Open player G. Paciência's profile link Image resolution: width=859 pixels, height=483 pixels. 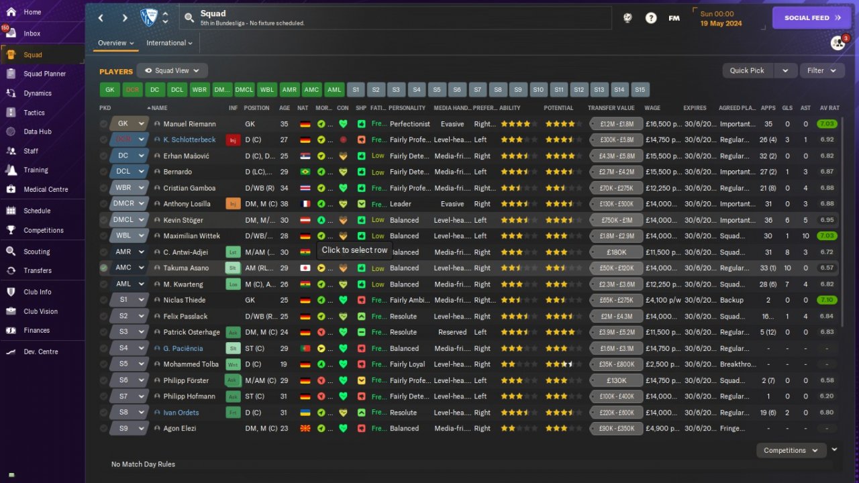(183, 348)
